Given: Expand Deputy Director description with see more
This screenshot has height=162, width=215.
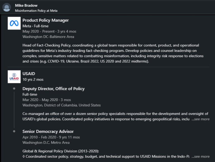Looking at the screenshot, I should pyautogui.click(x=200, y=119).
